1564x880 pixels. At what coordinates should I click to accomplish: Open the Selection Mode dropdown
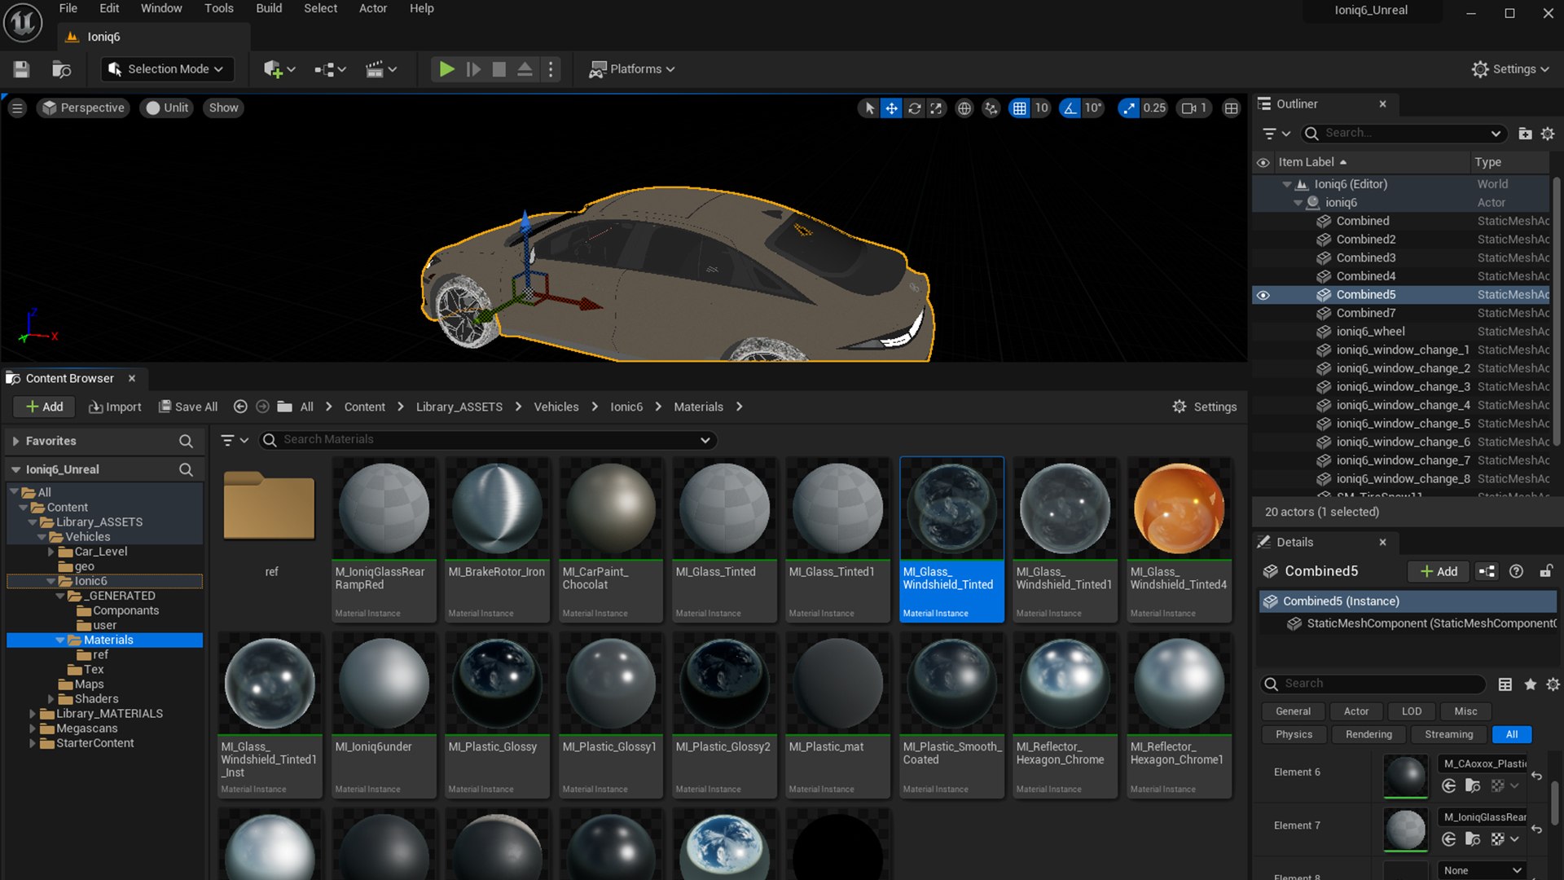tap(166, 69)
